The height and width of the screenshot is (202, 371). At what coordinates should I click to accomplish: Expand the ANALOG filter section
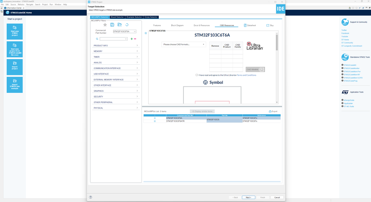[116, 62]
